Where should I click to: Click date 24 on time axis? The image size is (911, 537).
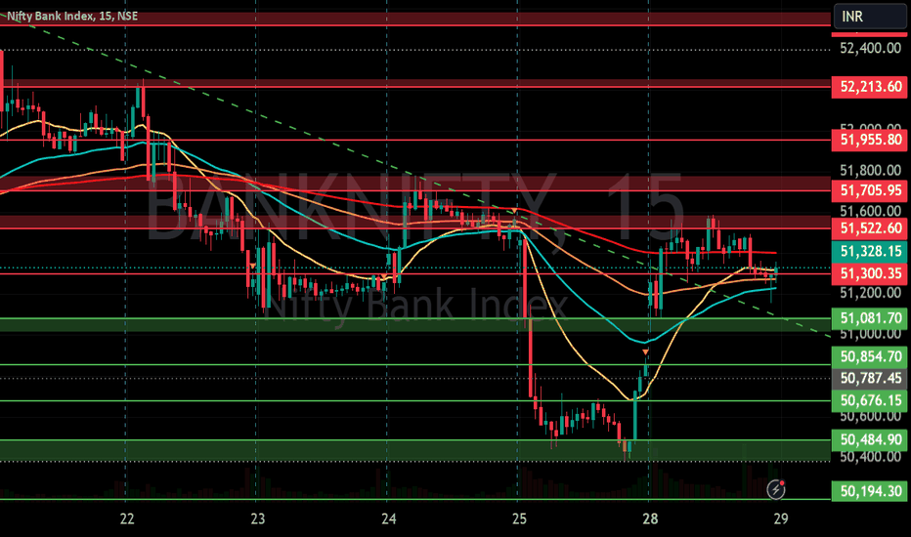tap(389, 518)
